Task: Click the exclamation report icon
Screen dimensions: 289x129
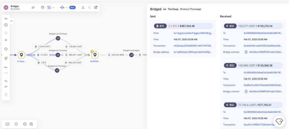Action: pos(16,124)
